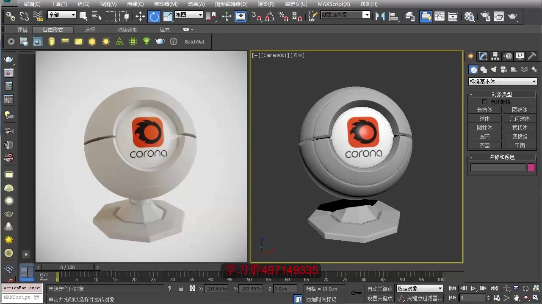Click the 平面 plane button

pos(520,145)
